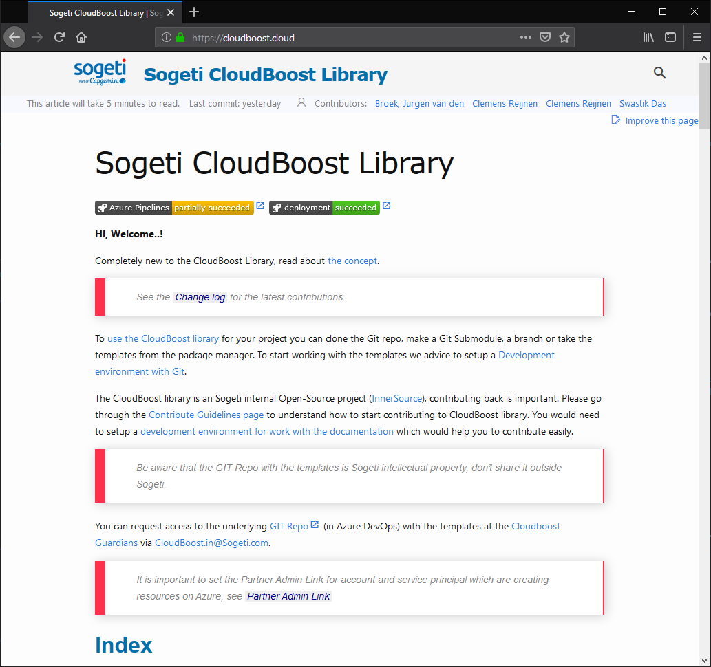Bookmark this page with the star icon
The height and width of the screenshot is (667, 711).
[x=564, y=37]
